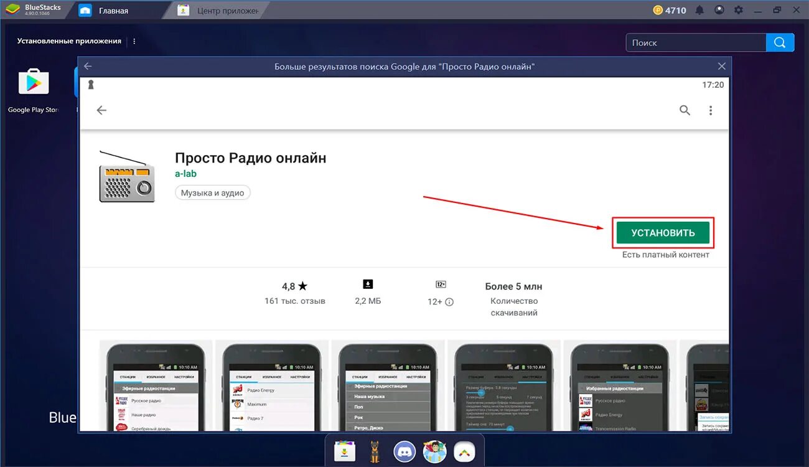
Task: Open BlueStacks settings gear
Action: [739, 11]
